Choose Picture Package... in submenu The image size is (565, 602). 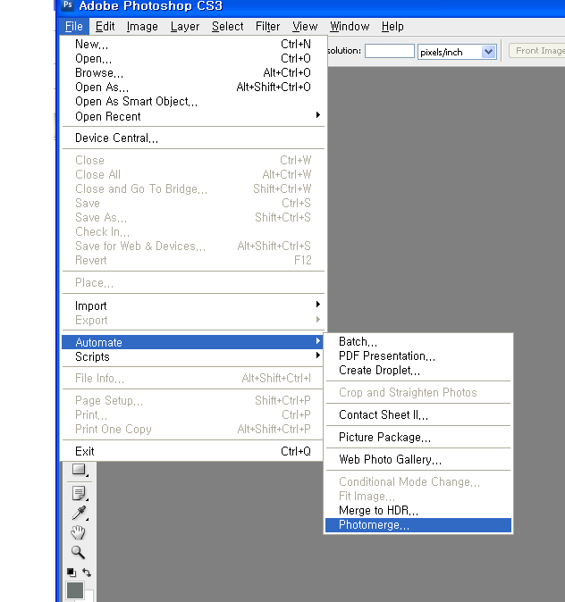(x=418, y=437)
